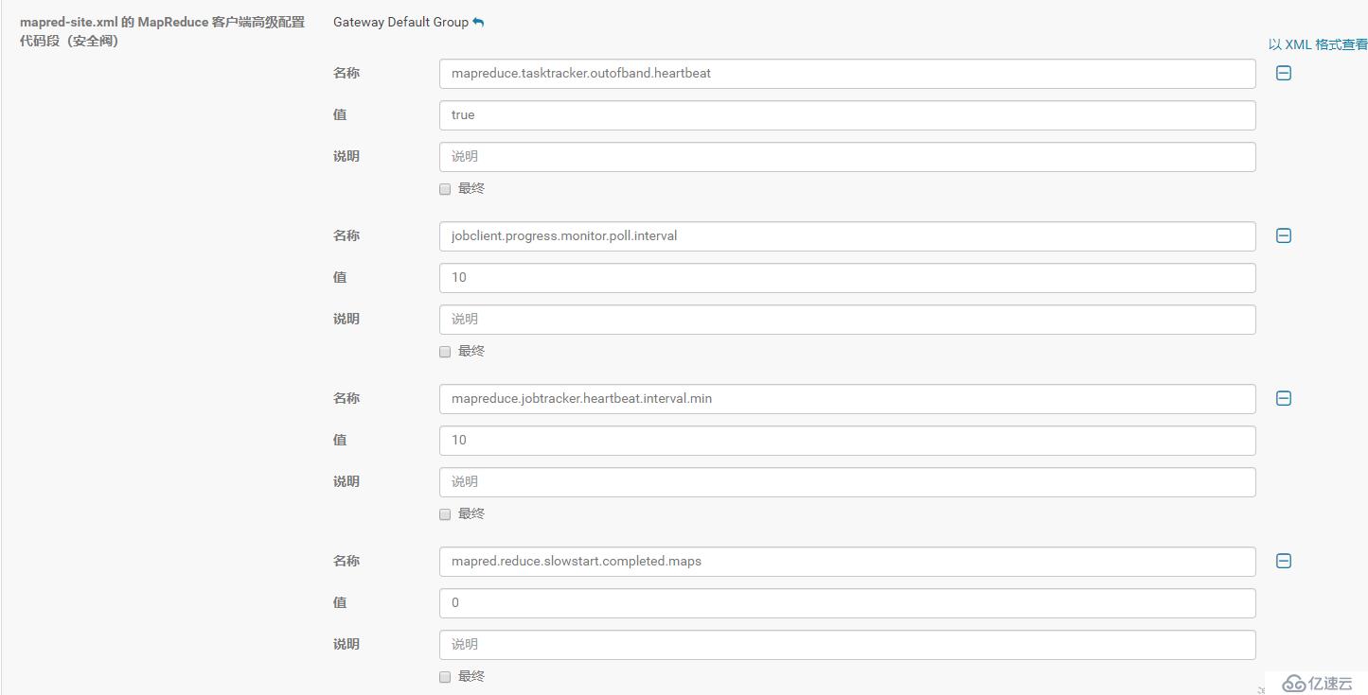Focus the 说明 field under slowstart.completed.maps

click(847, 645)
